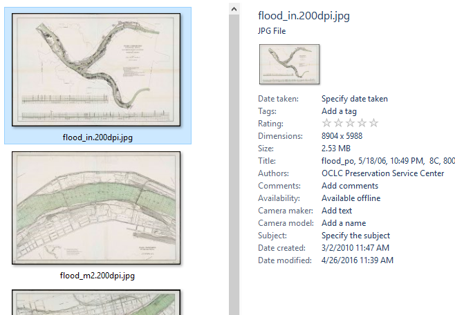Select the flood_m2.200dpi.jpg thumbnail image
The width and height of the screenshot is (455, 315).
point(96,208)
